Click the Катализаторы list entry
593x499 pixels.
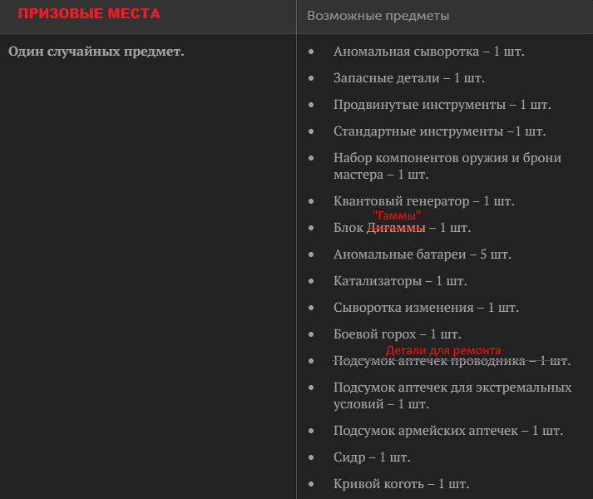[400, 281]
